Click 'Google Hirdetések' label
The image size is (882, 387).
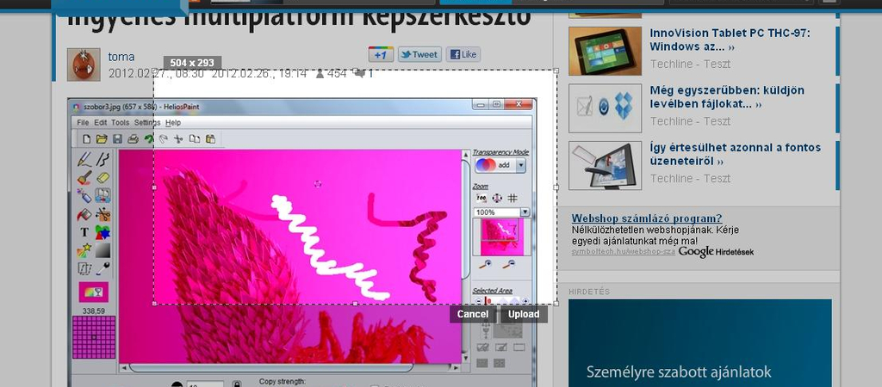coord(716,252)
